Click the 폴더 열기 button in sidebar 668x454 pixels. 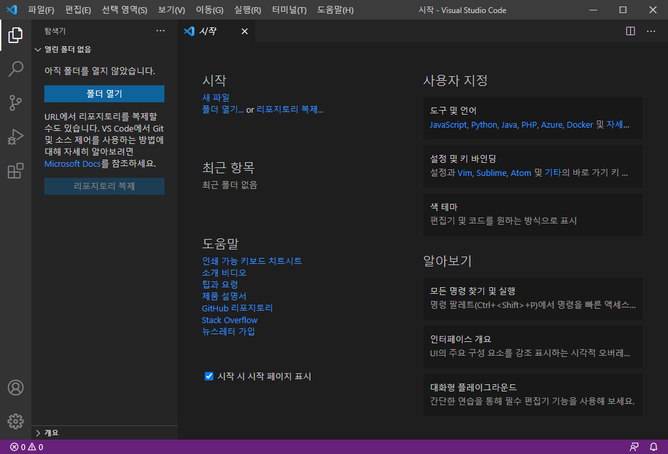[x=104, y=94]
